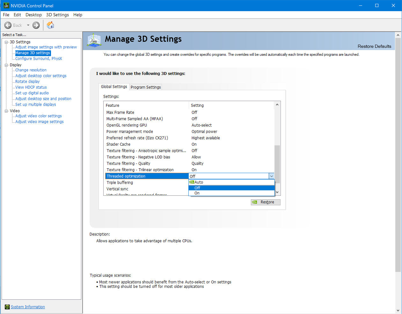
Task: Click the Restore button
Action: pyautogui.click(x=266, y=202)
